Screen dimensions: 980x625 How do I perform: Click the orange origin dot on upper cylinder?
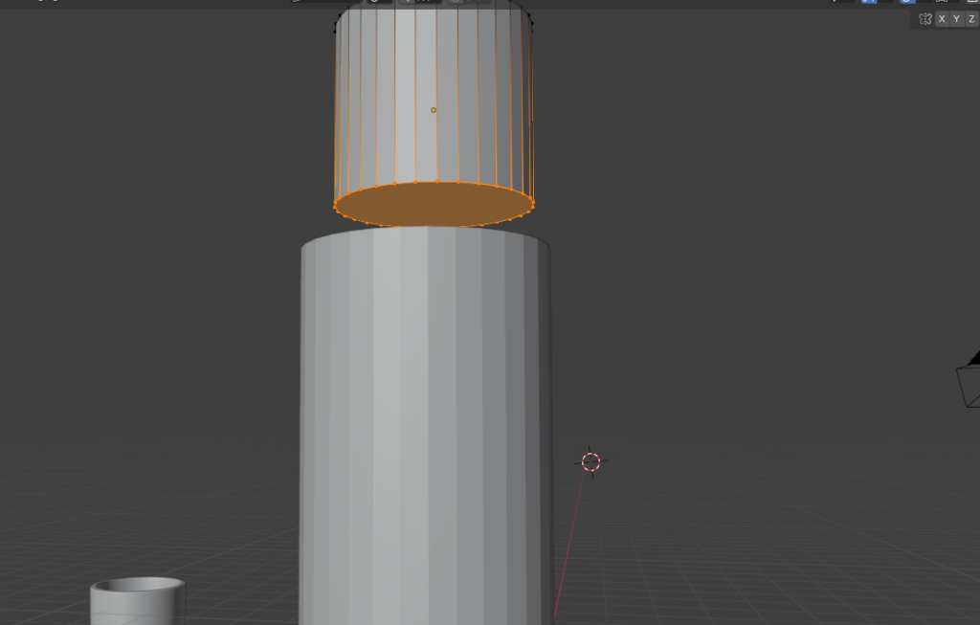[x=434, y=110]
